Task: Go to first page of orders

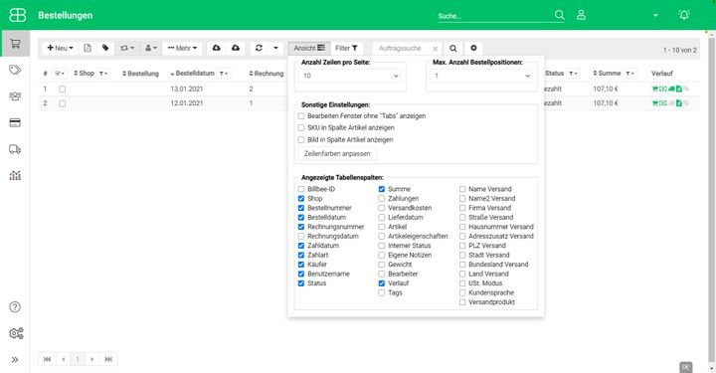Action: (47, 359)
